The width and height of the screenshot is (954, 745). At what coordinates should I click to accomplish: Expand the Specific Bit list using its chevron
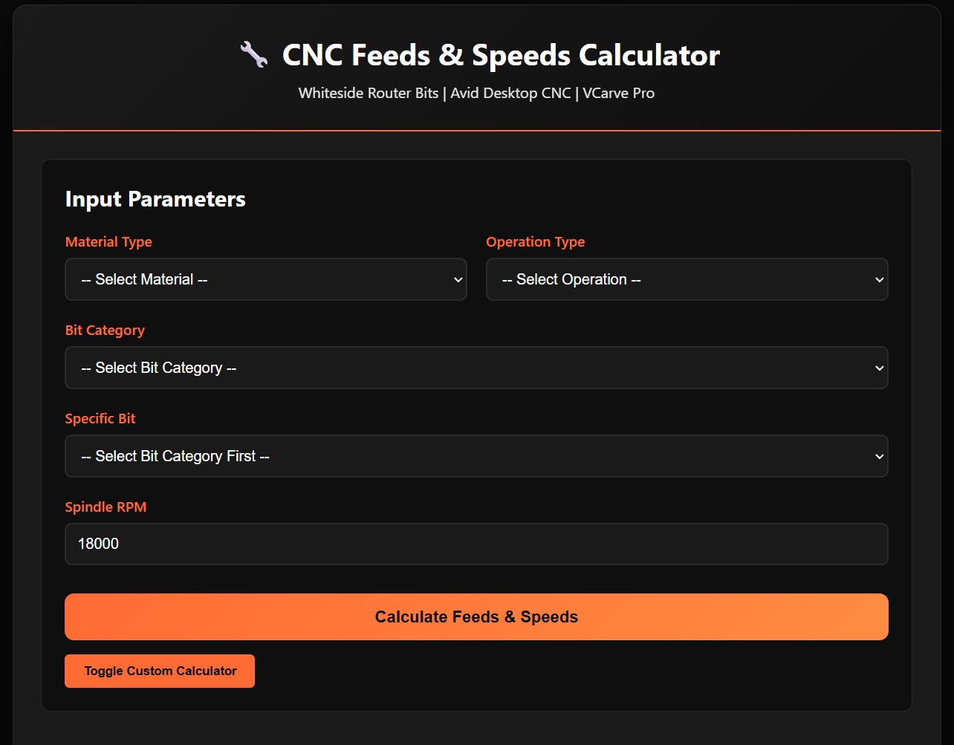[x=877, y=456]
